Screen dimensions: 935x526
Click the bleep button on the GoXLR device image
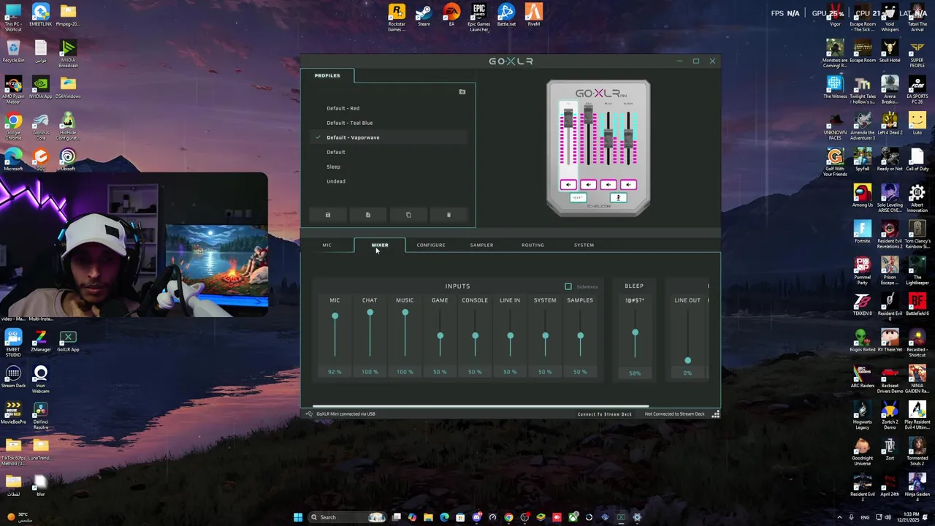click(x=578, y=198)
